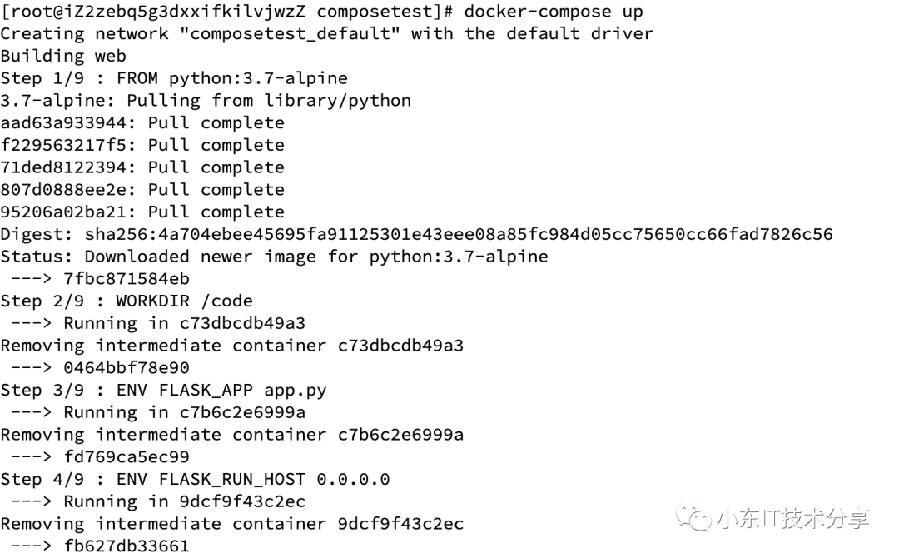The height and width of the screenshot is (558, 899).
Task: Click the 'Step 3/9 : ENV FLASK_APP app.py' line
Action: (163, 390)
